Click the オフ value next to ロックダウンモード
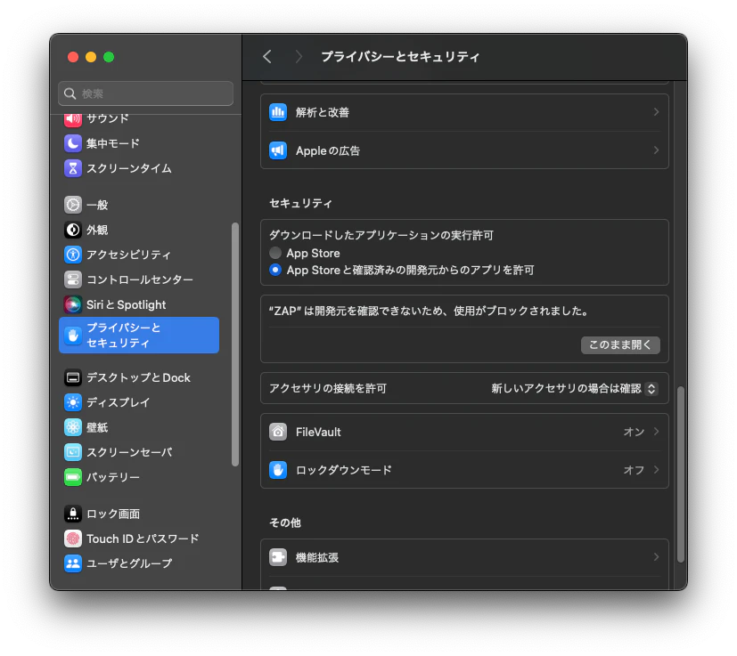Image resolution: width=737 pixels, height=656 pixels. [x=634, y=470]
